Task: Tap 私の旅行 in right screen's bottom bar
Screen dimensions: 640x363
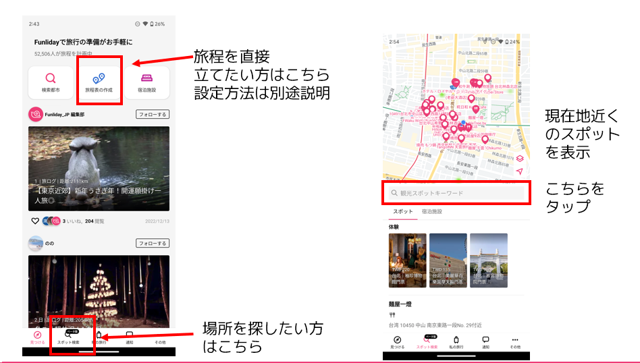Action: pyautogui.click(x=456, y=342)
